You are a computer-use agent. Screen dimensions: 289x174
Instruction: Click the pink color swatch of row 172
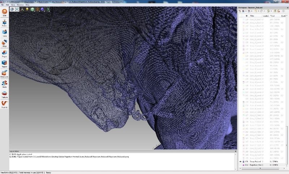pos(243,165)
